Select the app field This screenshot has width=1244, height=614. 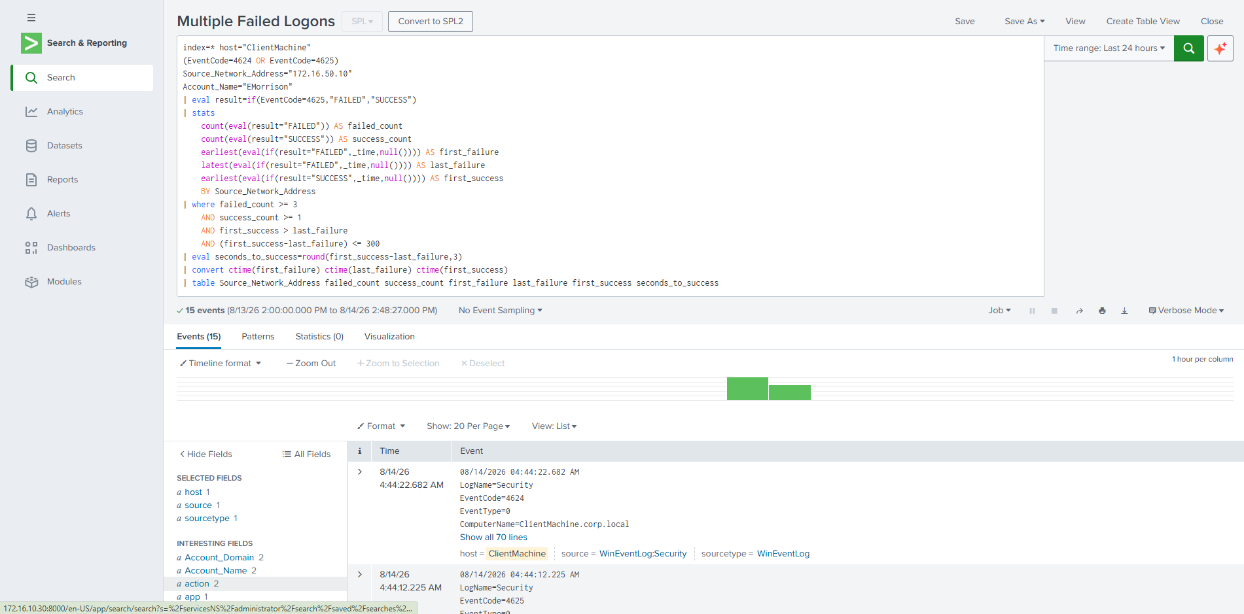pyautogui.click(x=192, y=597)
